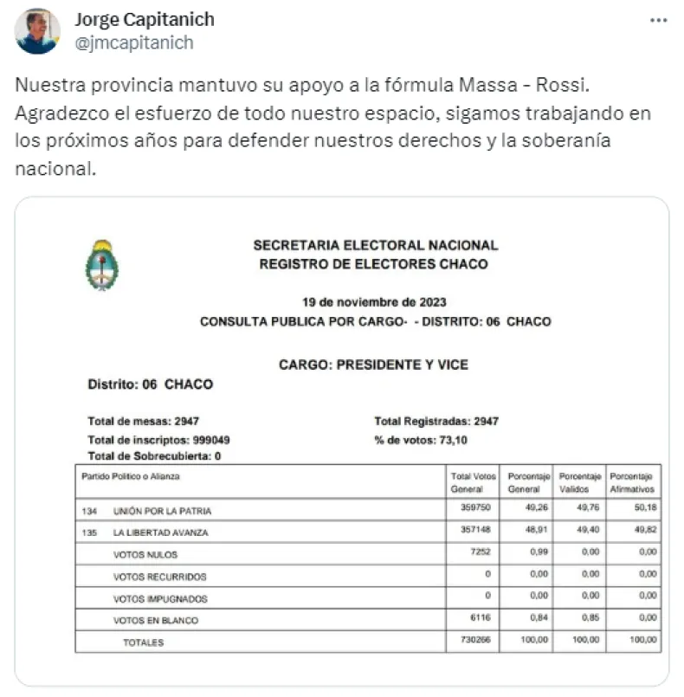Viewport: 684px width, 697px height.
Task: Click the VOTOS NULOS row label
Action: tap(145, 555)
